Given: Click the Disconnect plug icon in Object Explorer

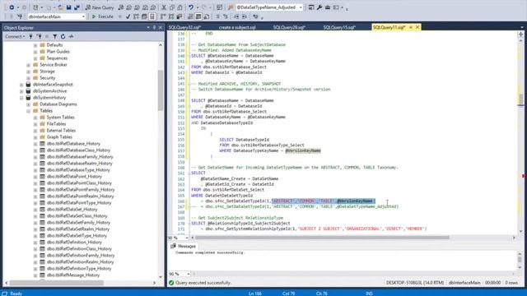Looking at the screenshot, I should 39,36.
